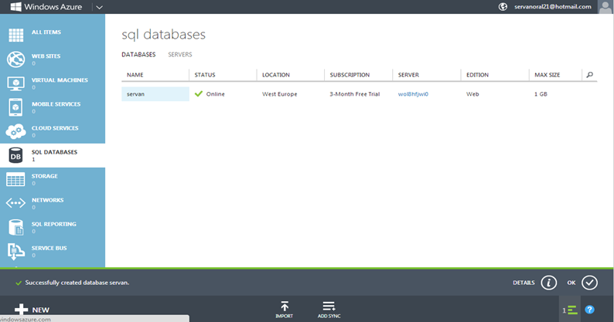Image resolution: width=614 pixels, height=322 pixels.
Task: Sort by the MAX SIZE column header
Action: point(547,75)
